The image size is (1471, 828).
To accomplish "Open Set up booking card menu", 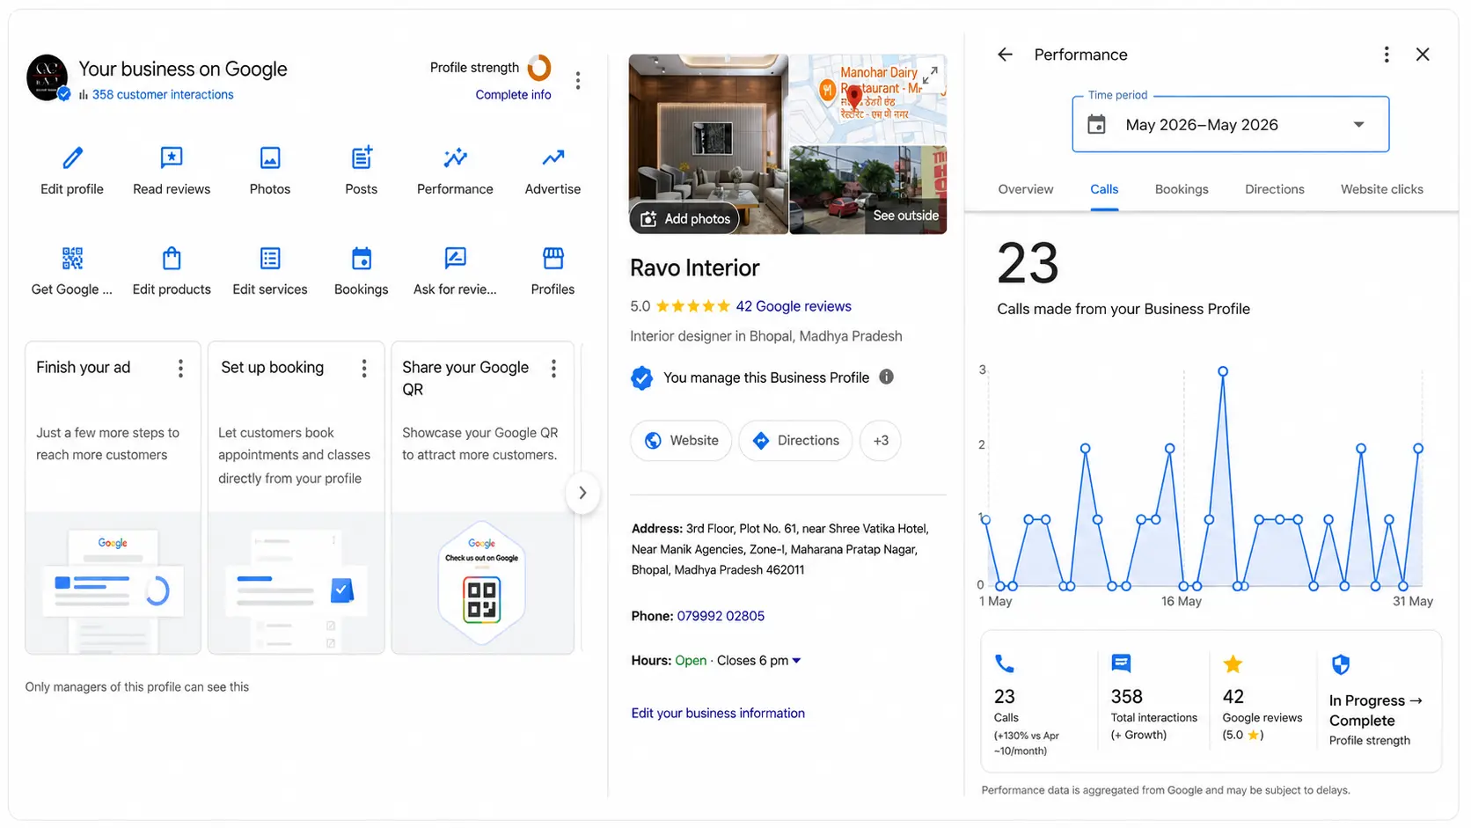I will tap(364, 369).
